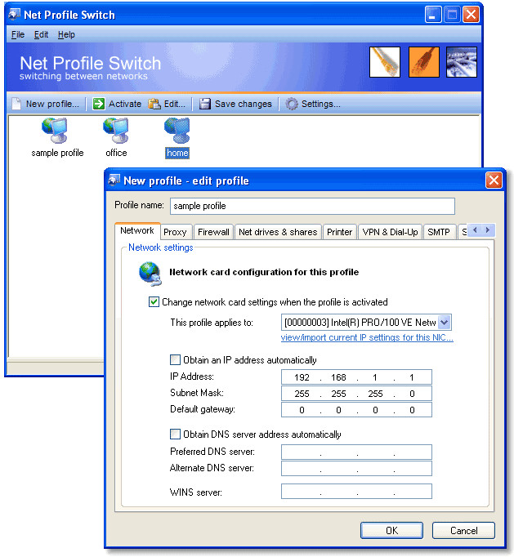Click the orange network cable thumbnail
Screen dimensions: 514x557
[424, 62]
